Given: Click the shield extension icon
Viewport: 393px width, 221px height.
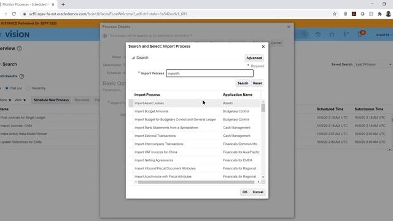Looking at the screenshot, I should point(345,14).
